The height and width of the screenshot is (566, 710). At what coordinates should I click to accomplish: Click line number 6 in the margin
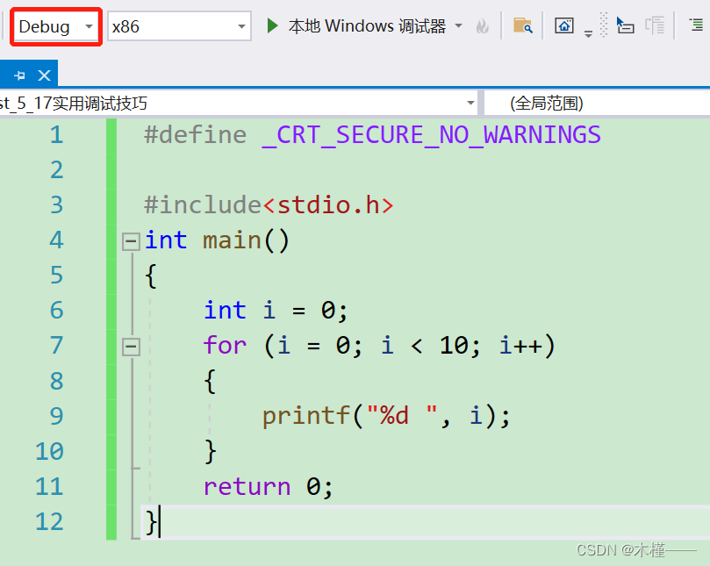56,310
